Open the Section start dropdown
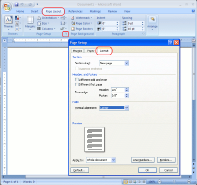This screenshot has width=197, height=185. tap(126, 63)
